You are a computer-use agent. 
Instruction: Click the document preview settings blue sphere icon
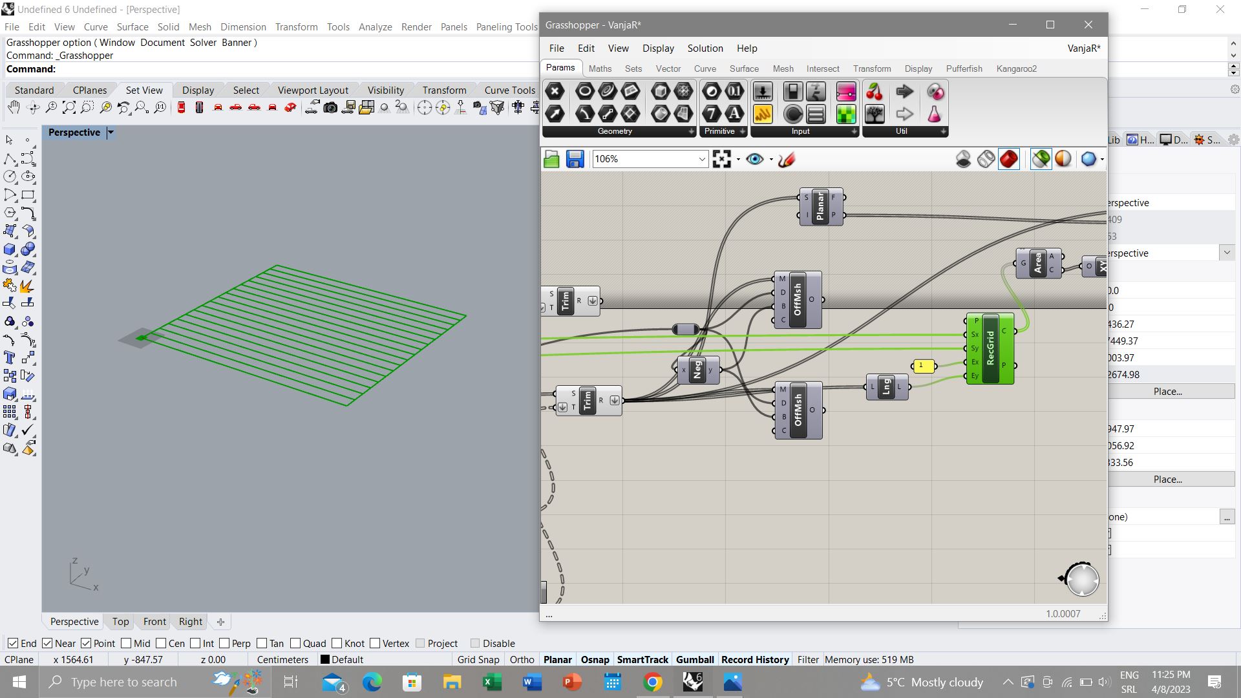[x=1088, y=159]
